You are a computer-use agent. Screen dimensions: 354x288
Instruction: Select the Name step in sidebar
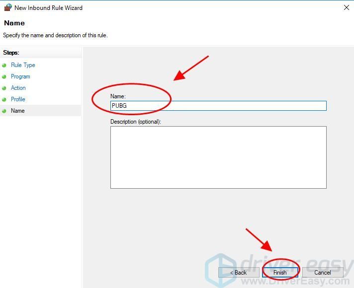tap(18, 111)
